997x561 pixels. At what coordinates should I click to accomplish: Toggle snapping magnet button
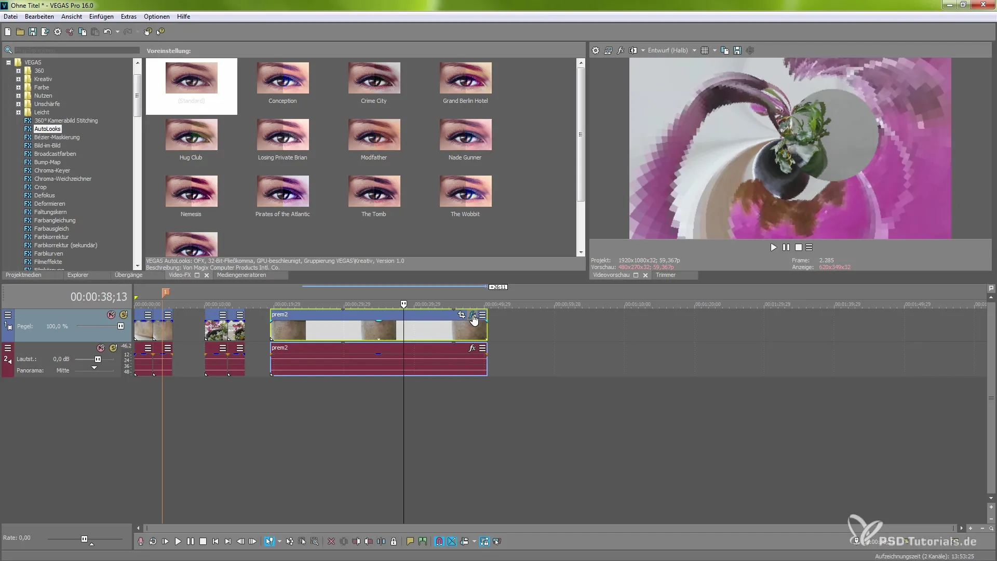(x=439, y=541)
